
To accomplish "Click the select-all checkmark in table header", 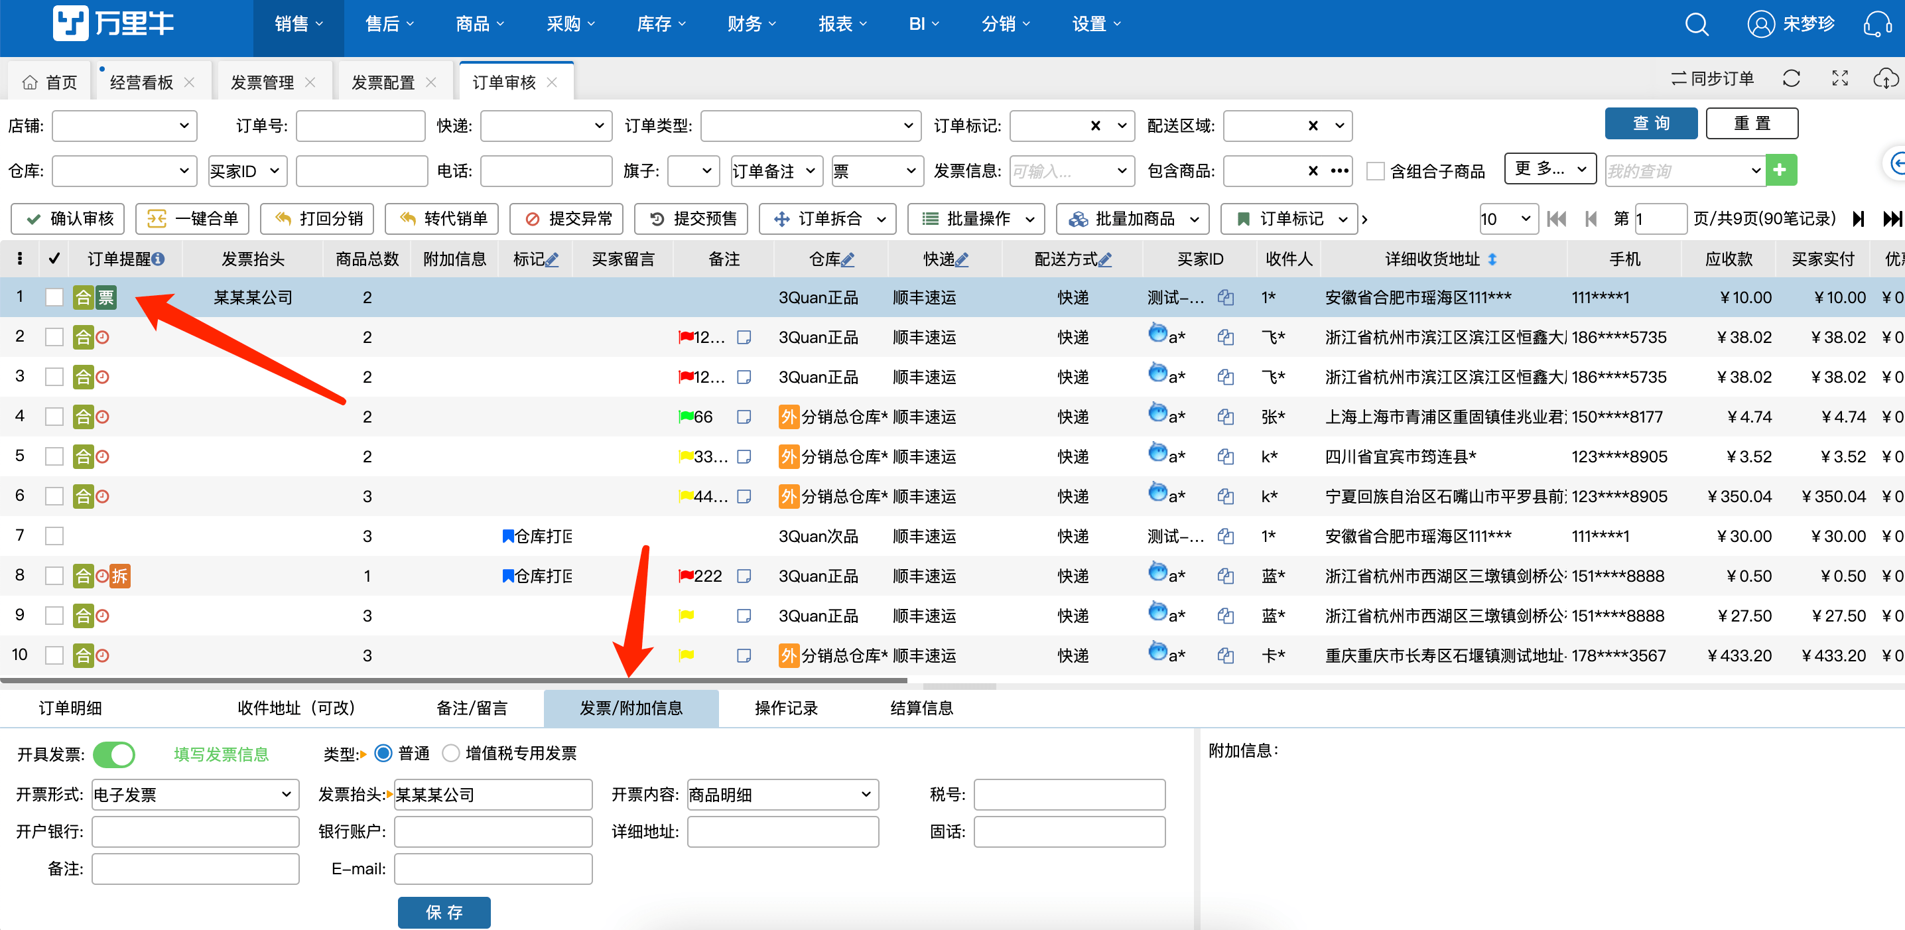I will [x=54, y=259].
